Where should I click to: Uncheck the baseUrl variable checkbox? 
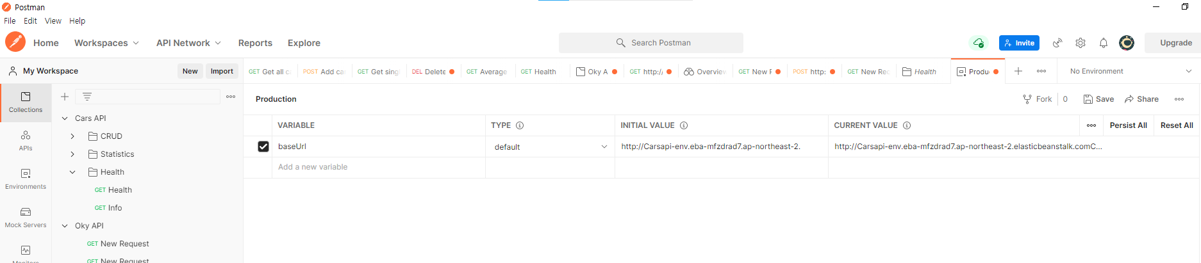263,147
